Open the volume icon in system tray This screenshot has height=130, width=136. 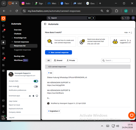tap(118, 126)
